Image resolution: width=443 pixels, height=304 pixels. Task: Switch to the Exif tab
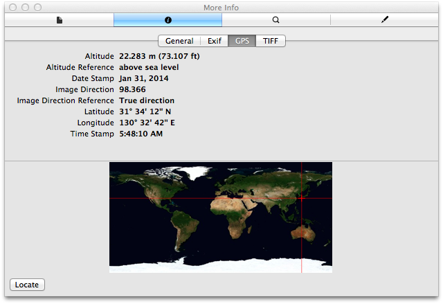point(215,42)
